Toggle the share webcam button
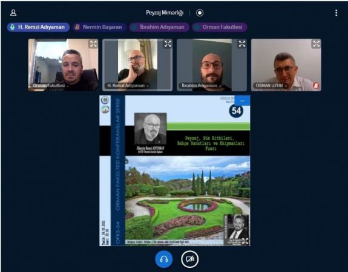This screenshot has height=272, width=348. coord(190,259)
